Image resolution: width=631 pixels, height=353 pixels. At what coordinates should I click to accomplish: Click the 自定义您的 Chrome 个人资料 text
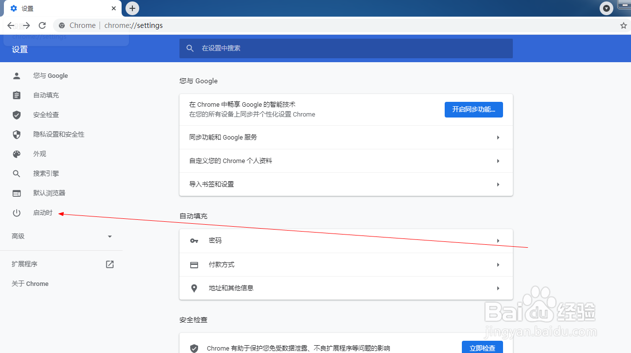pyautogui.click(x=230, y=161)
